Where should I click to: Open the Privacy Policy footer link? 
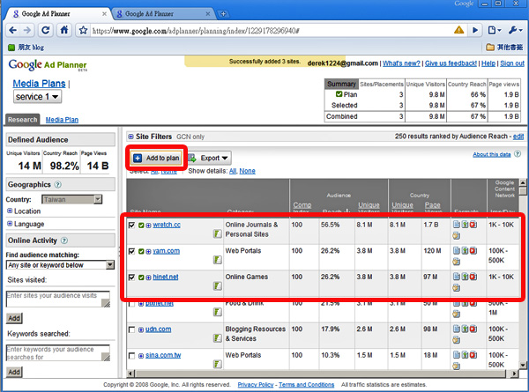(x=256, y=385)
